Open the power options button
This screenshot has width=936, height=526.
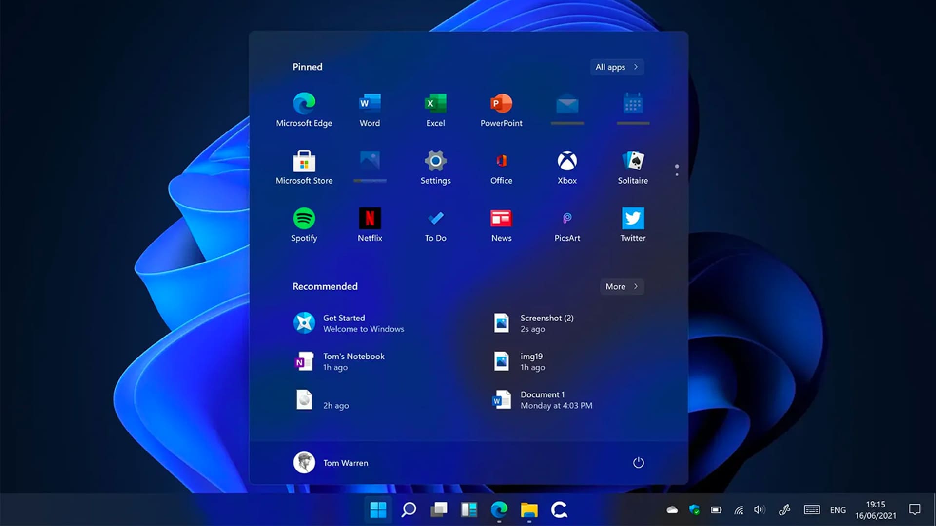[x=638, y=463]
